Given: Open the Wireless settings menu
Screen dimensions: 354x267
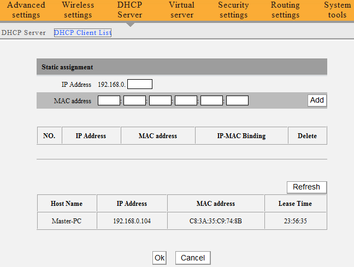Looking at the screenshot, I should pos(78,10).
